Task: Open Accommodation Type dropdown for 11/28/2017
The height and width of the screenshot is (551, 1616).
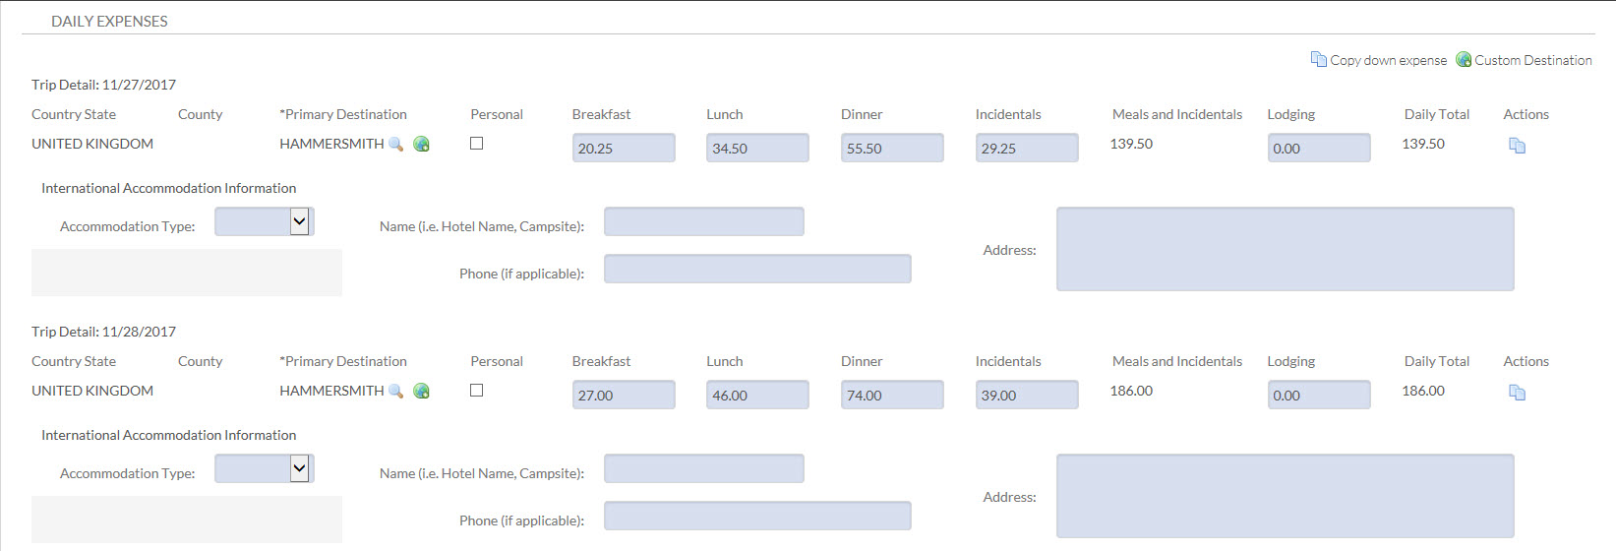Action: tap(300, 469)
